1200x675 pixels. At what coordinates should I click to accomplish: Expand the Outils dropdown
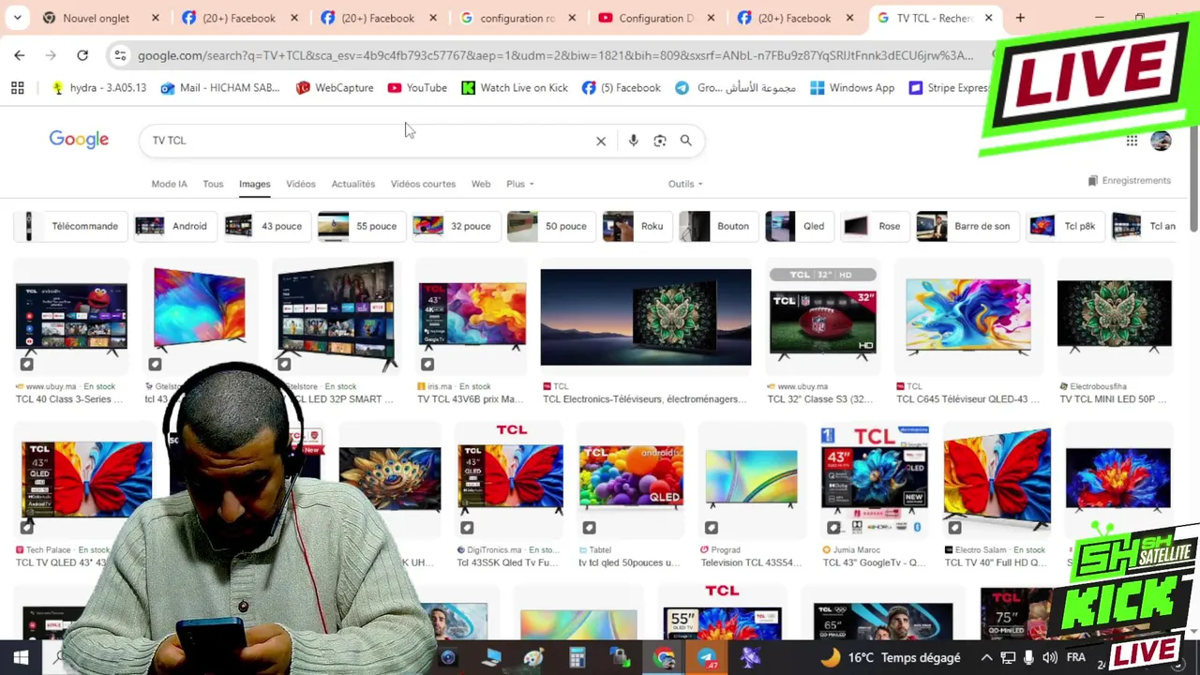(685, 184)
